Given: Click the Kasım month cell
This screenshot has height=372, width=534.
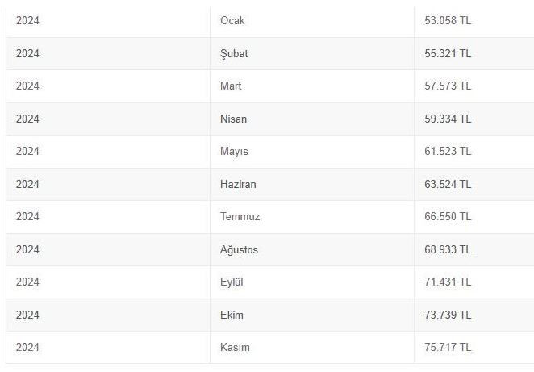Looking at the screenshot, I should pyautogui.click(x=235, y=348).
